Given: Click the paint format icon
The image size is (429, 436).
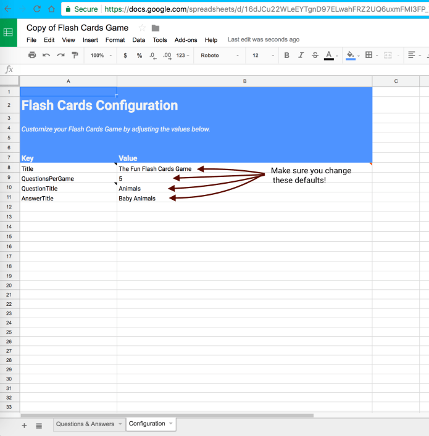Looking at the screenshot, I should click(x=75, y=56).
